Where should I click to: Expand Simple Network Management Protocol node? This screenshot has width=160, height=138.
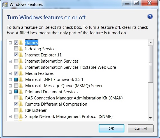pos(10,116)
